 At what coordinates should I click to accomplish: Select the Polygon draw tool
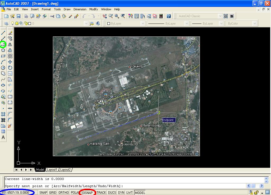tap(3, 50)
